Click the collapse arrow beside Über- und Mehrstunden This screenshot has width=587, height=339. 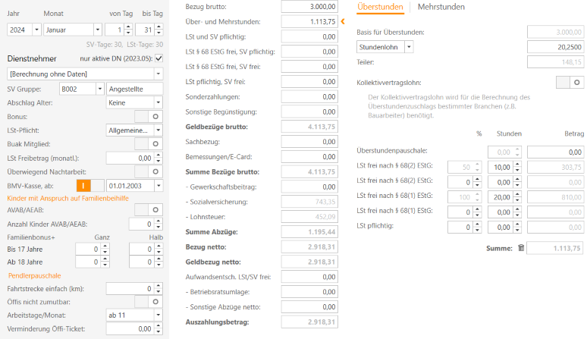click(343, 21)
